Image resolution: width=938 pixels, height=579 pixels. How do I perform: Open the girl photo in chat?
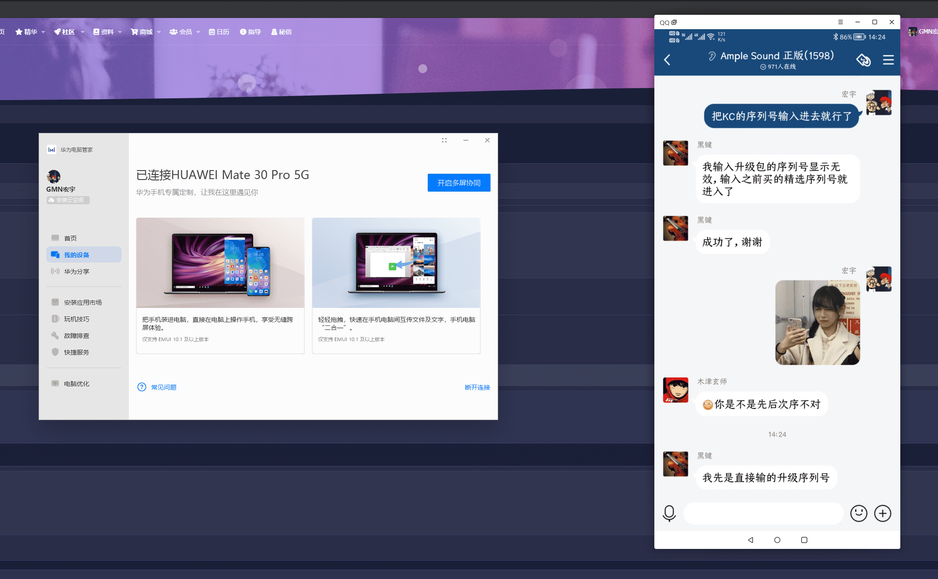(x=817, y=322)
